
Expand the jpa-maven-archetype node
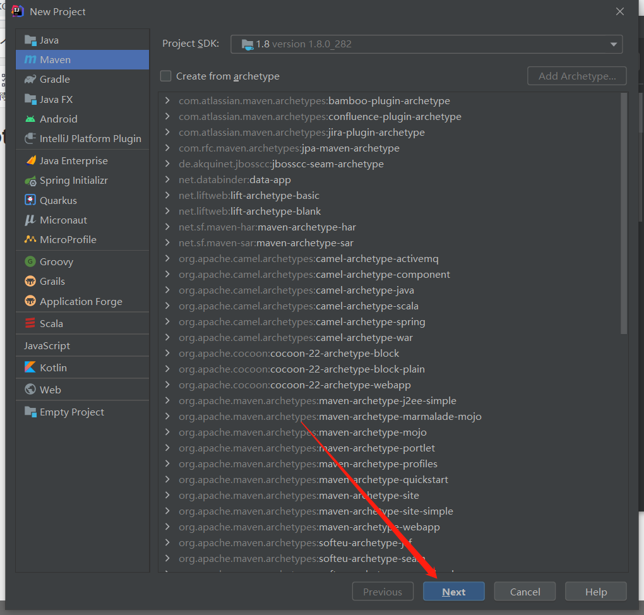167,148
